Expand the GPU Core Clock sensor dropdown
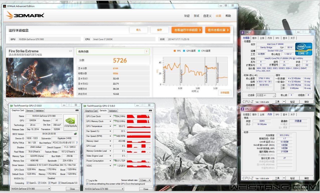The height and width of the screenshot is (193, 320). 110,116
